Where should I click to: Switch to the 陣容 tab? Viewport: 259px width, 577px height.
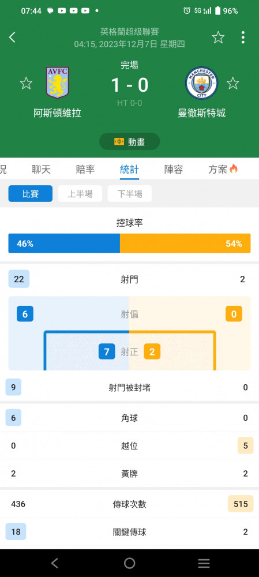174,169
